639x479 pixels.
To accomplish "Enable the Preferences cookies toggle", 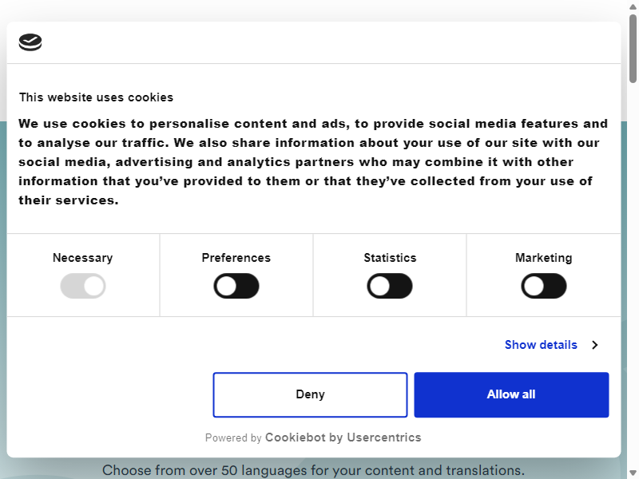I will [236, 286].
